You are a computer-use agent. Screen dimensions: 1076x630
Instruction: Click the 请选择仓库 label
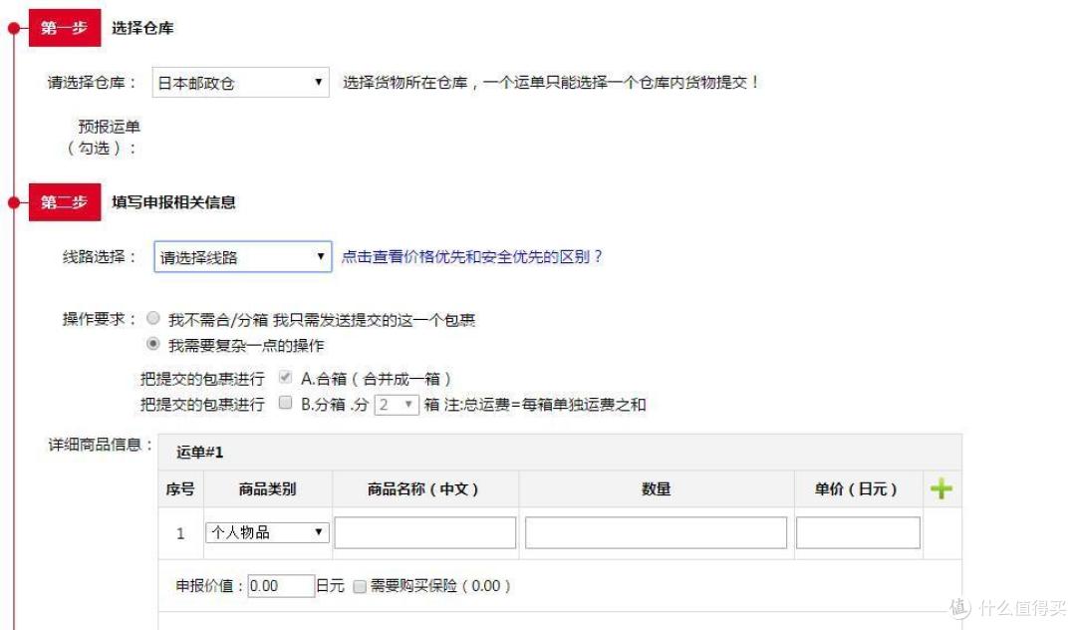(x=92, y=83)
